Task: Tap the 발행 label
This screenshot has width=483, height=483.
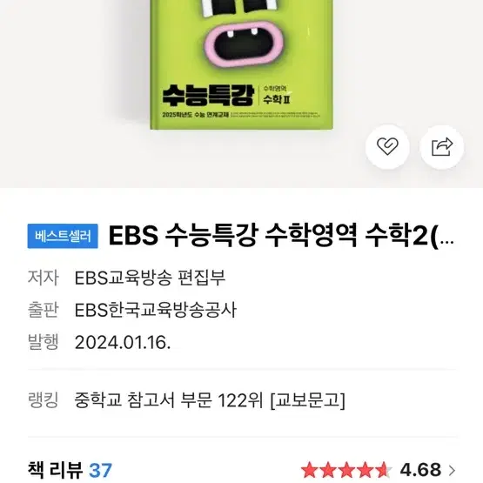Action: coord(43,342)
